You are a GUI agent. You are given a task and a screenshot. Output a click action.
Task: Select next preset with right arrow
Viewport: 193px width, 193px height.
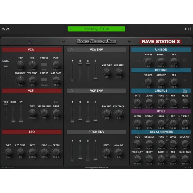[122, 29]
